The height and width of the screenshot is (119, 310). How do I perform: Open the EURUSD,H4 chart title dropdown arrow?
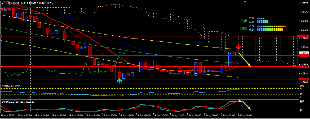(x=2, y=3)
